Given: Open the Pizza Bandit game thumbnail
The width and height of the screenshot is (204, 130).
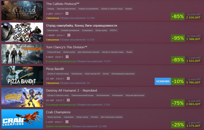Looking at the screenshot, I should [22, 75].
